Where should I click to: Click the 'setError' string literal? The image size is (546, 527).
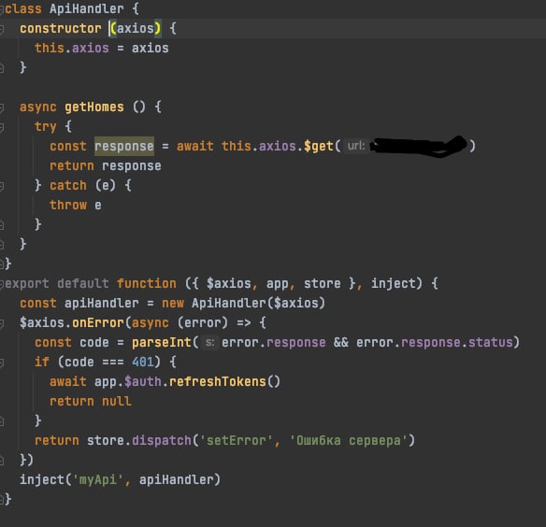(237, 441)
